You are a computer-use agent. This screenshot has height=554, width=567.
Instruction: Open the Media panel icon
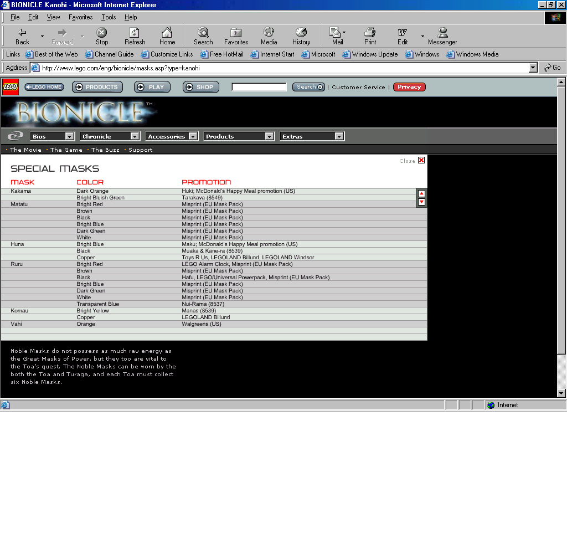click(x=269, y=35)
